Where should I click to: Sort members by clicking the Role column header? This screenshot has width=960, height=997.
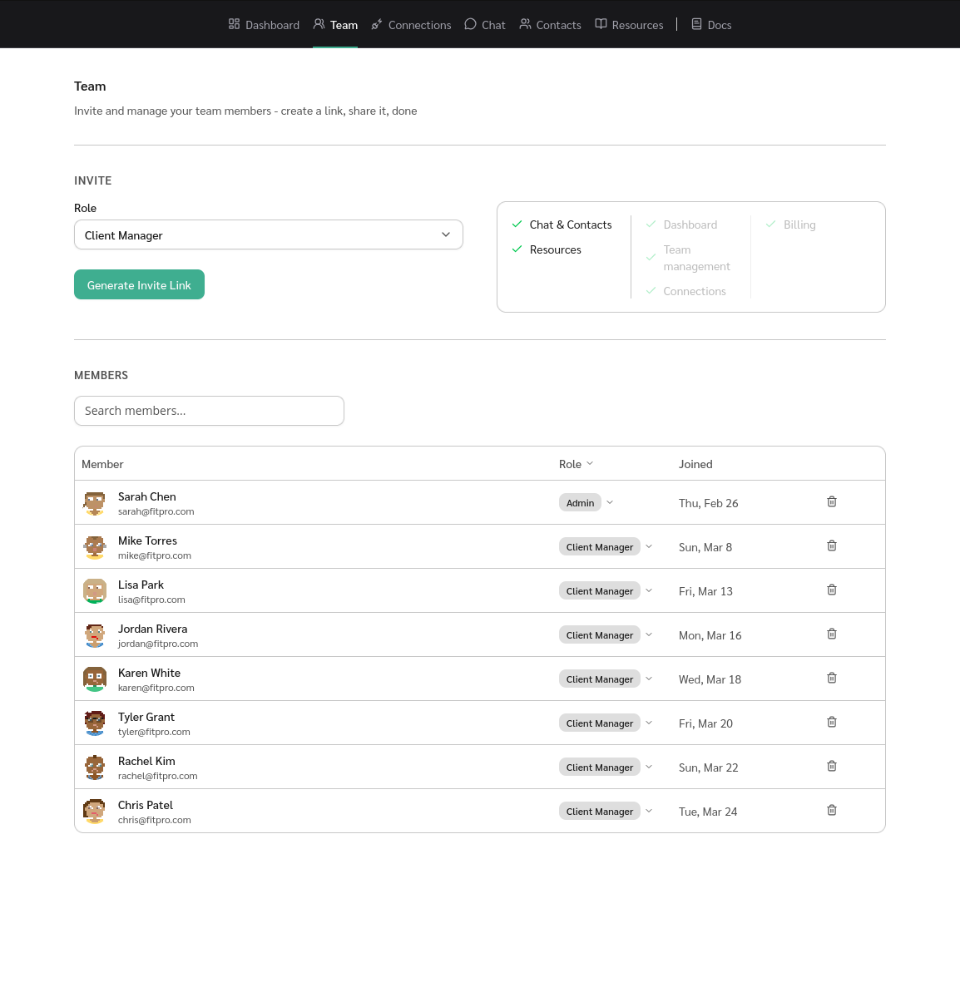576,463
